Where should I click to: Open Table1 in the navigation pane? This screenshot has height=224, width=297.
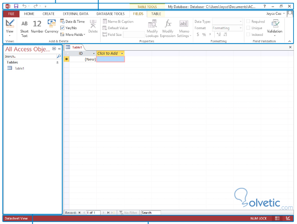[x=19, y=68]
